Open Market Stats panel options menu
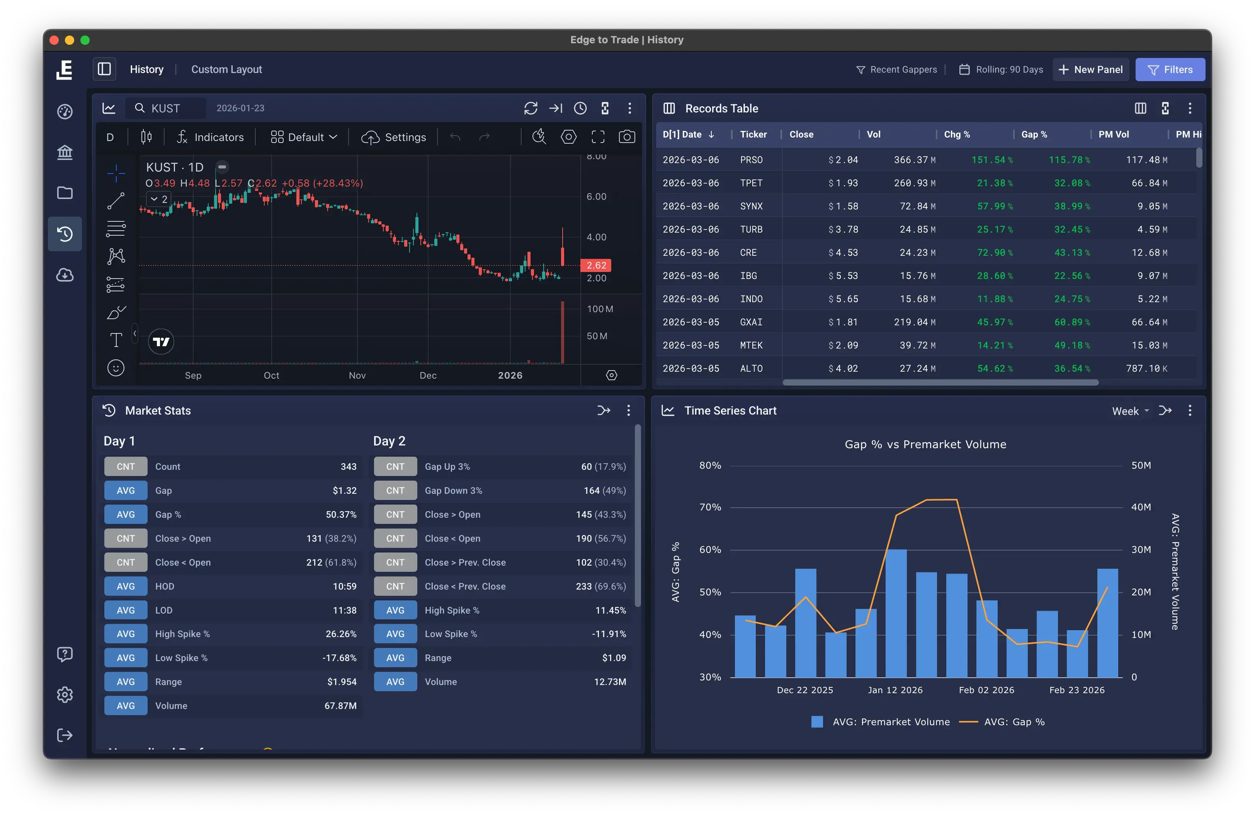 [x=628, y=410]
